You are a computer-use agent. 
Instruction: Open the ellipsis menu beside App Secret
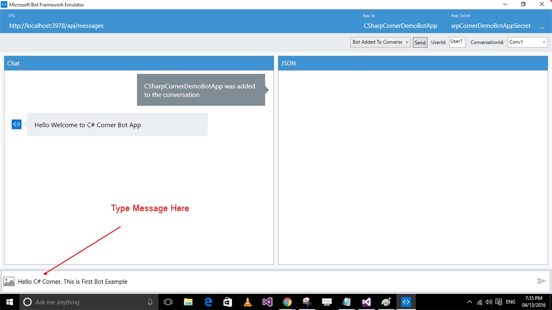click(542, 27)
